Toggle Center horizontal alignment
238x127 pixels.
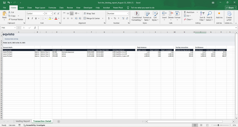tap(68, 18)
